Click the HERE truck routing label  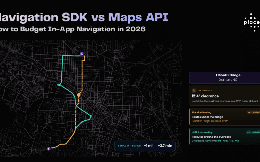[202, 132]
